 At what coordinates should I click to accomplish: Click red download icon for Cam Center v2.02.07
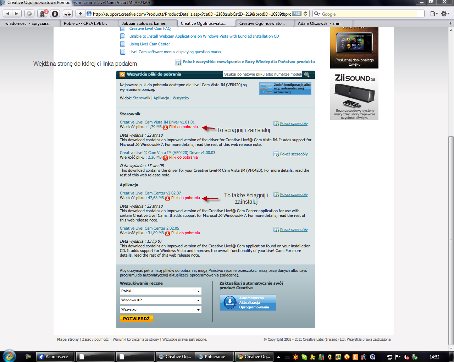[x=167, y=198]
